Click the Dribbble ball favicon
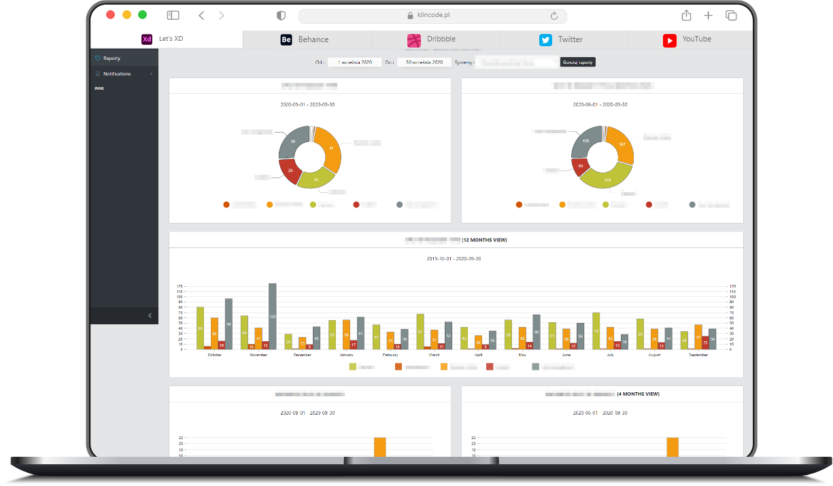833x486 pixels. pyautogui.click(x=414, y=40)
